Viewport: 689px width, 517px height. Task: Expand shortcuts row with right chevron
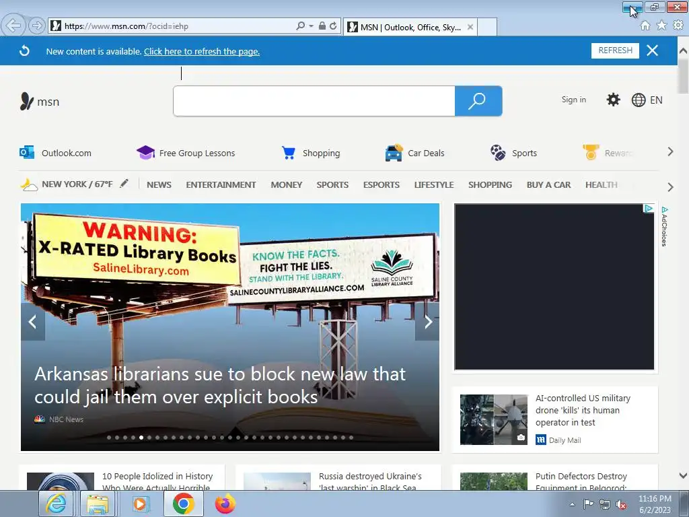click(670, 152)
